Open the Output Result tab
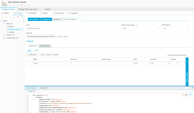This screenshot has height=113, width=194. [x=43, y=88]
